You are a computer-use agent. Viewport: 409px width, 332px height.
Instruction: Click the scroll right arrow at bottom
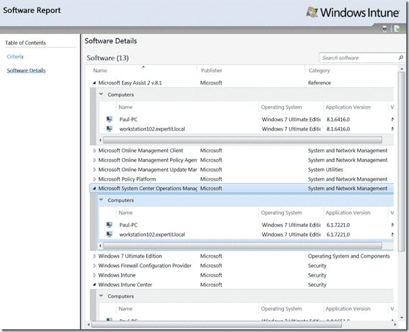pyautogui.click(x=395, y=325)
